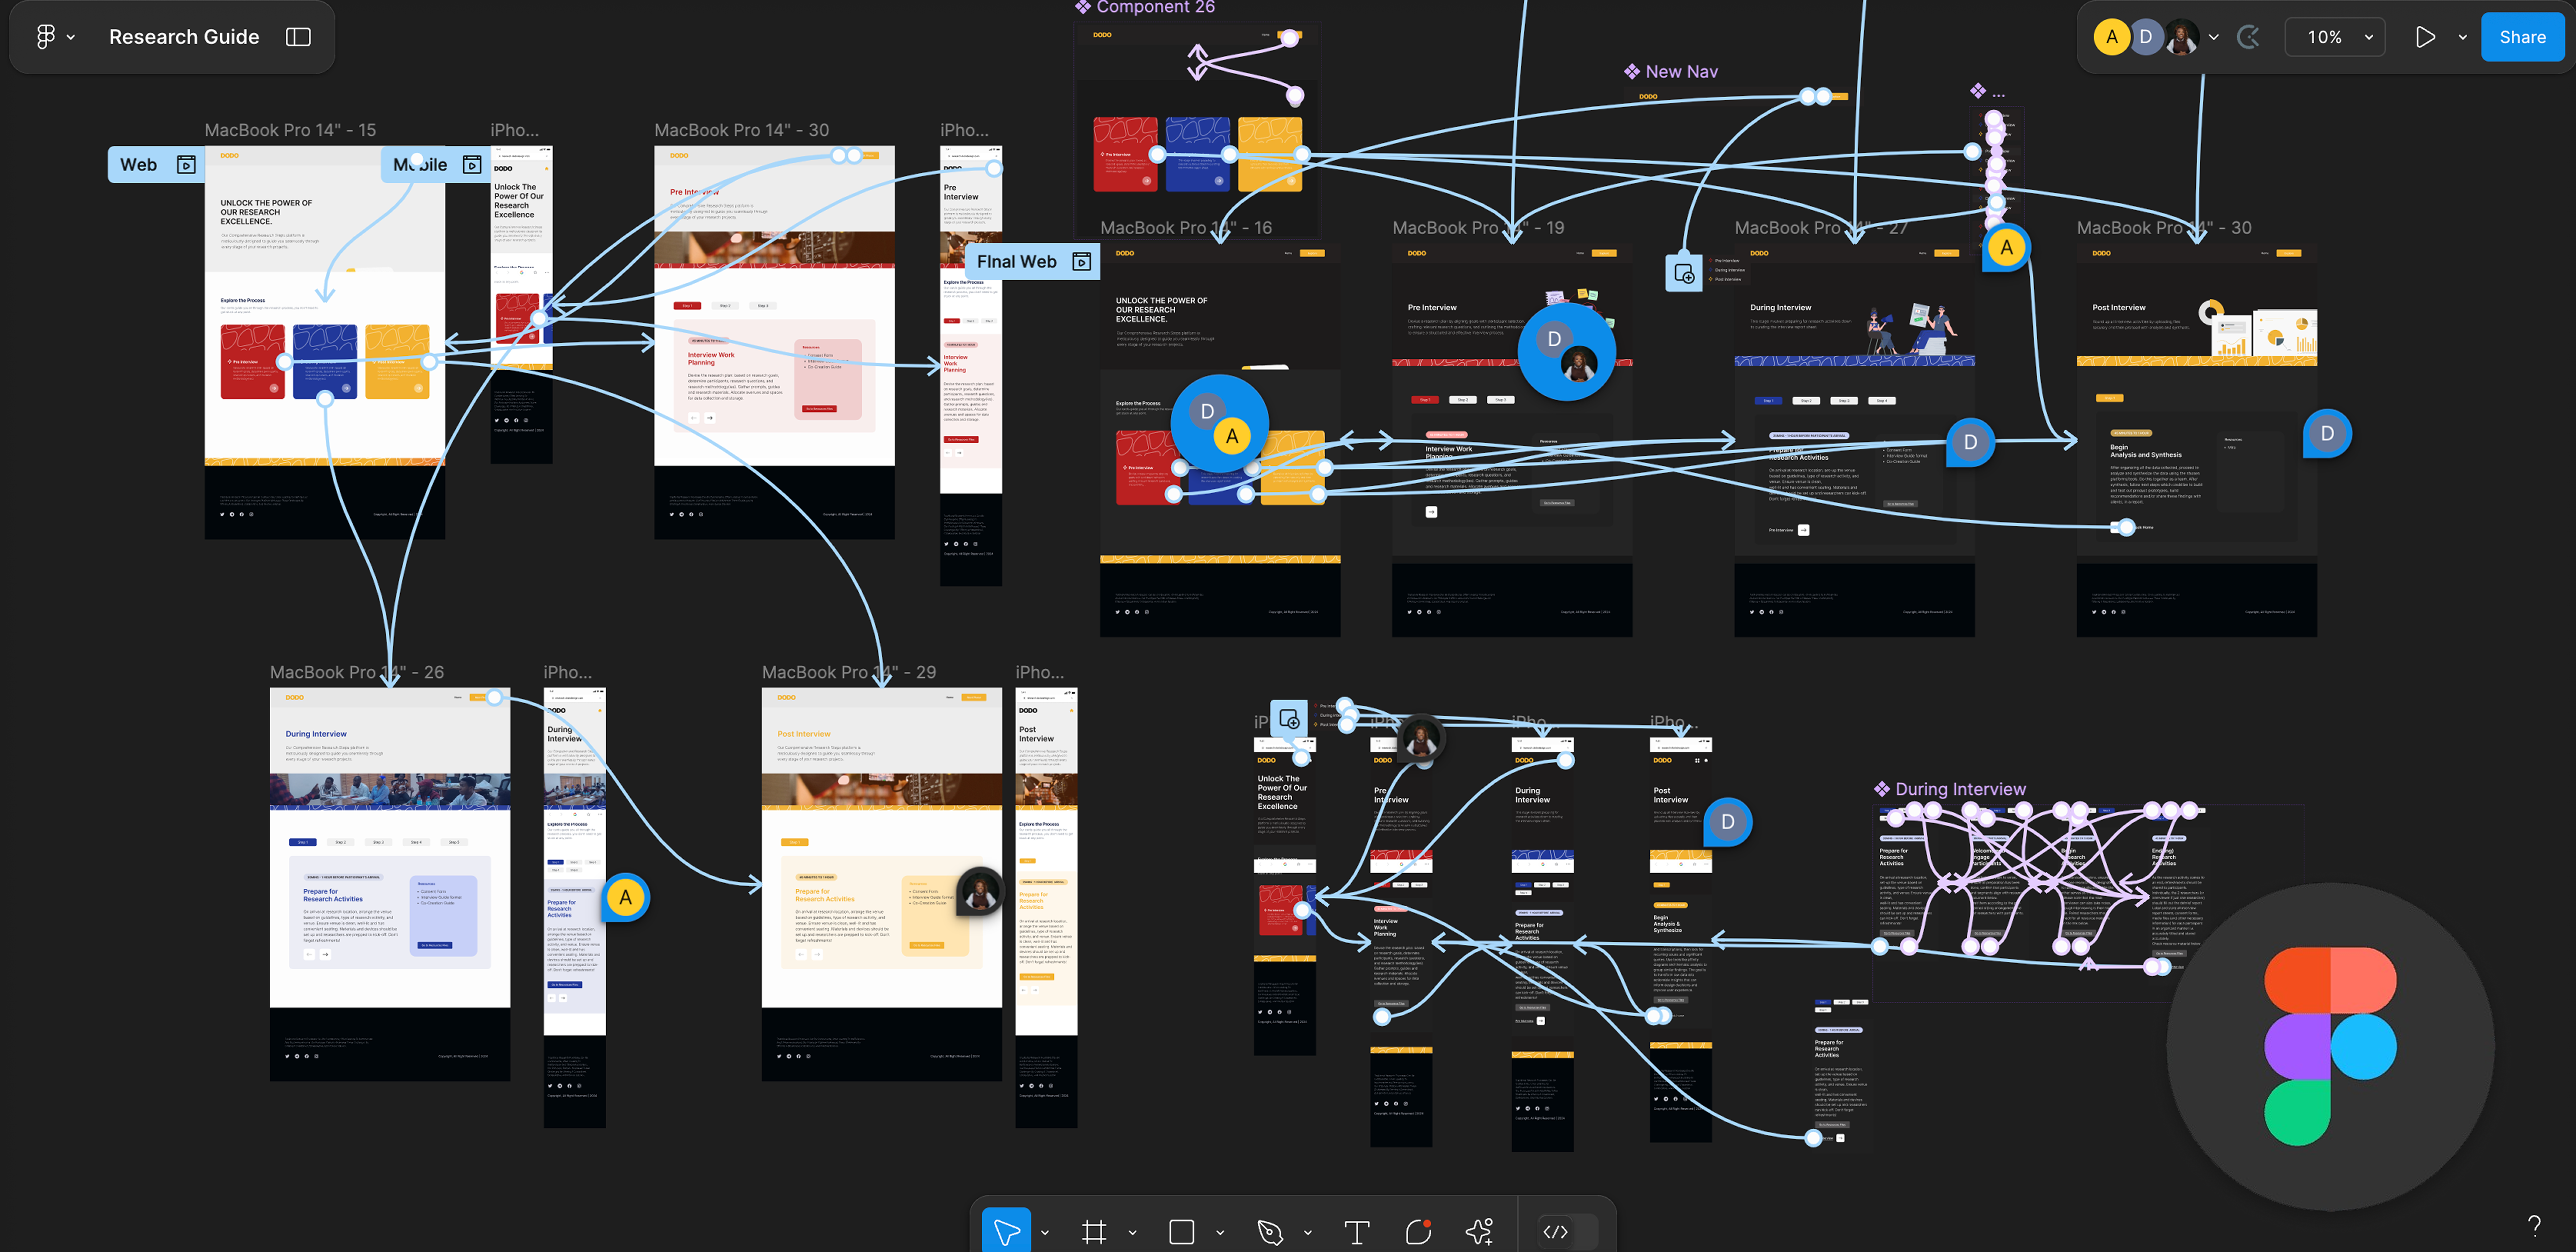Select the MacBook Pro 14" - 29 frame label
This screenshot has height=1252, width=2576.
click(849, 673)
